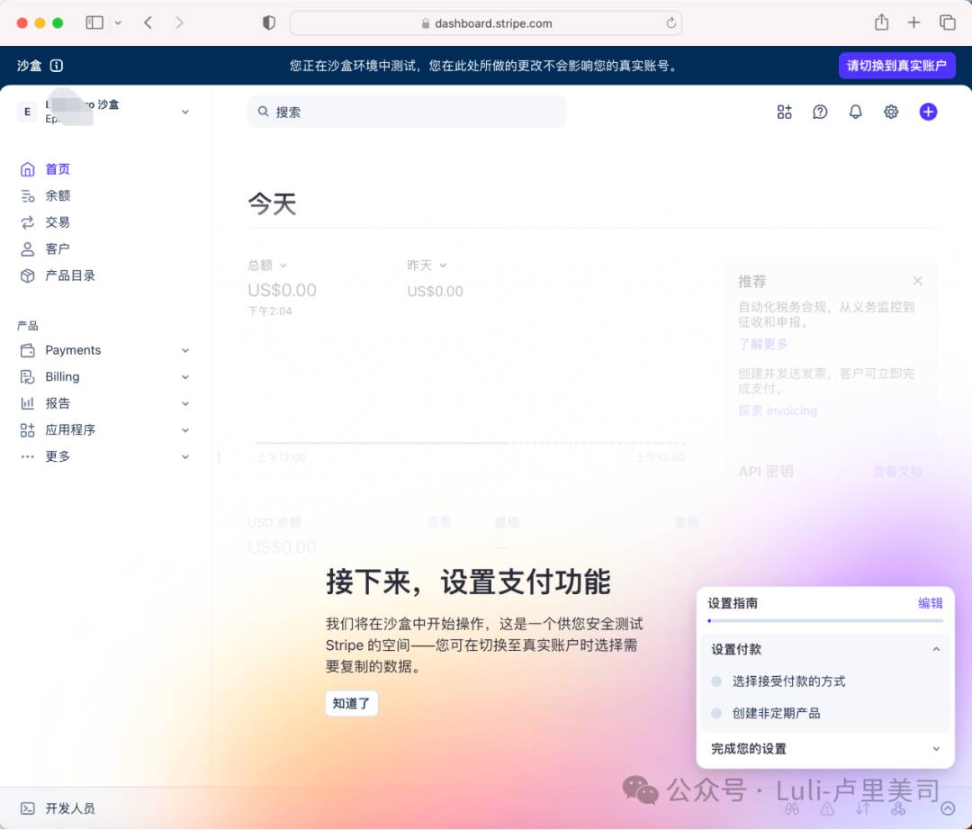
Task: Click the 应用程序 apps icon in sidebar
Action: point(27,430)
